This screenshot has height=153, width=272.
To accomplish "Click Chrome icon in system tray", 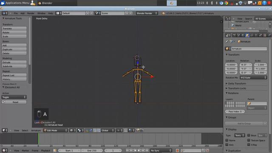I will pyautogui.click(x=226, y=3).
